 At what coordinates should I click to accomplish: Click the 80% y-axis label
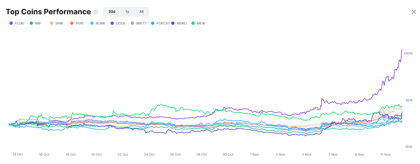(409, 100)
